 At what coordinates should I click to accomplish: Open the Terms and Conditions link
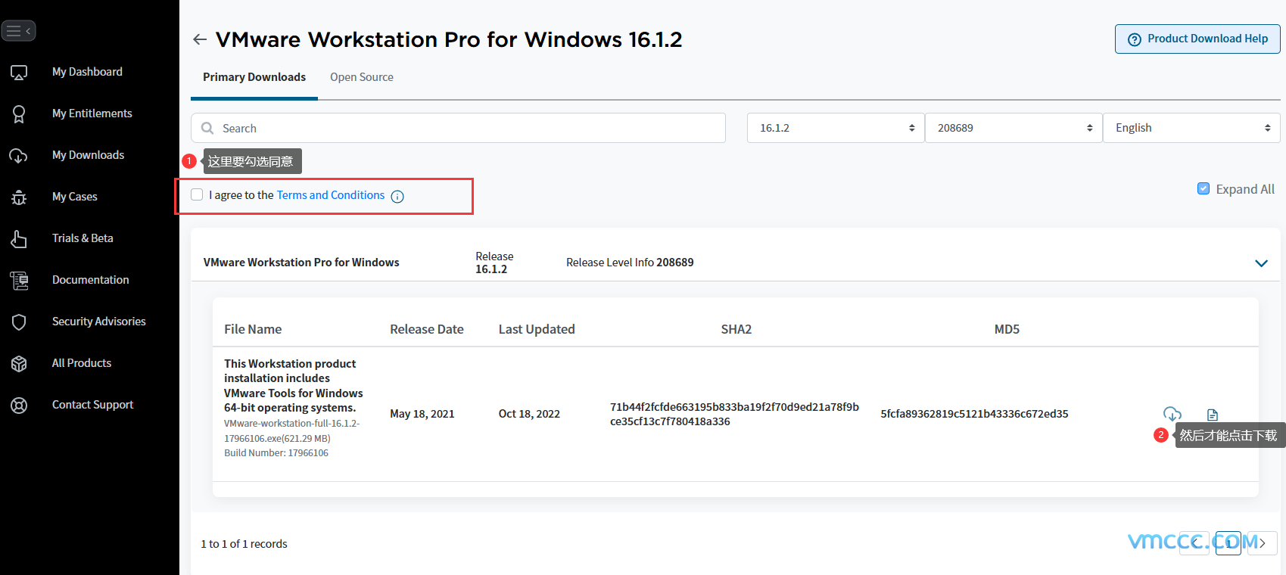pyautogui.click(x=331, y=195)
